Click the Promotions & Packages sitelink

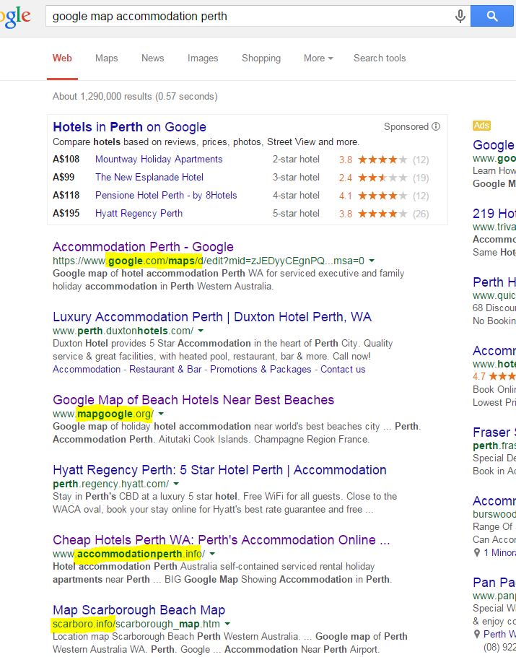click(261, 369)
